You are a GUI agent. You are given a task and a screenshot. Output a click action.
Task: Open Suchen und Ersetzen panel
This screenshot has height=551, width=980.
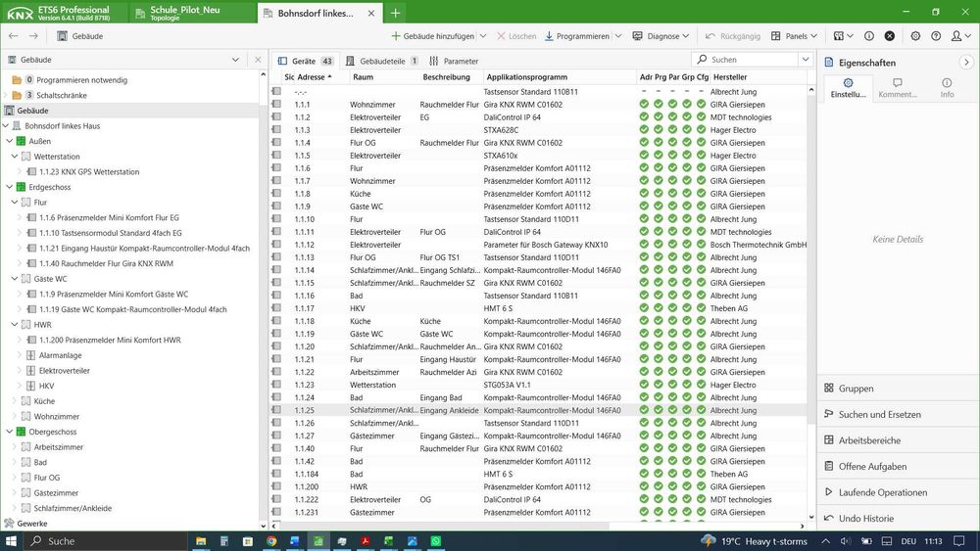pyautogui.click(x=898, y=414)
